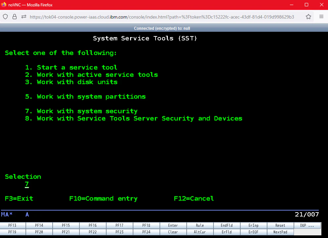This screenshot has height=238, width=328.
Task: Close the Firefox window
Action: coord(322,5)
